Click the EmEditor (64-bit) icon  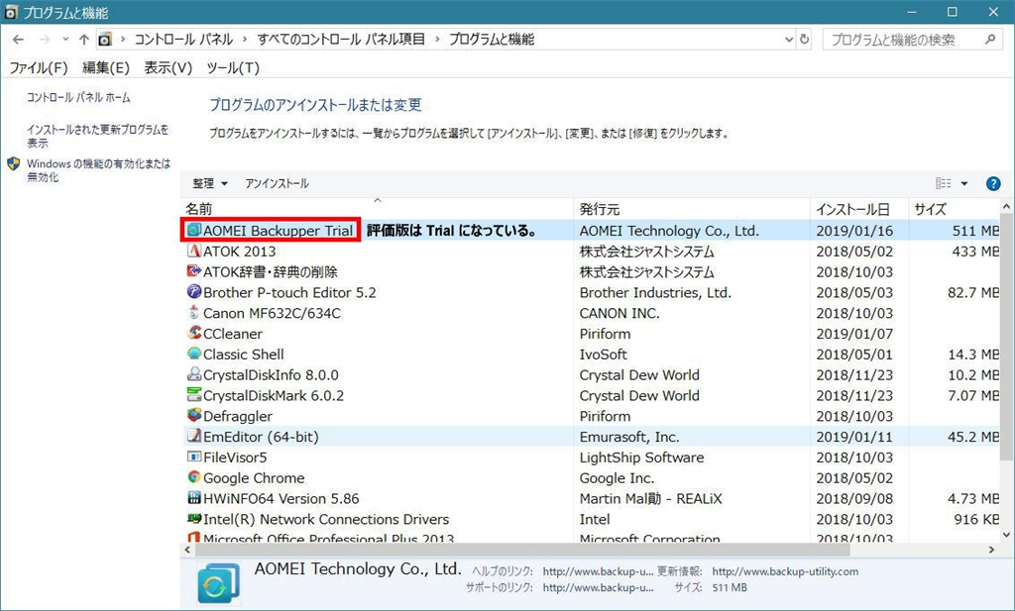tap(193, 437)
